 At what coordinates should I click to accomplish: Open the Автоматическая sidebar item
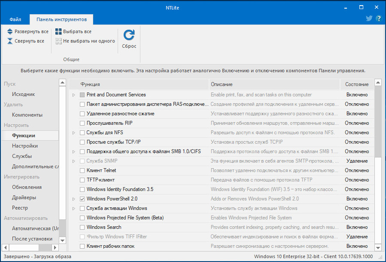coord(35,228)
